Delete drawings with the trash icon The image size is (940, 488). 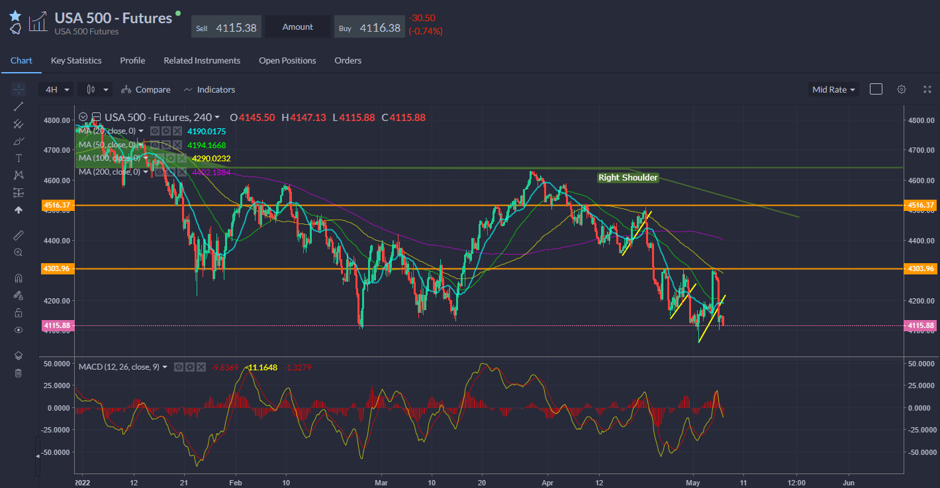tap(19, 373)
